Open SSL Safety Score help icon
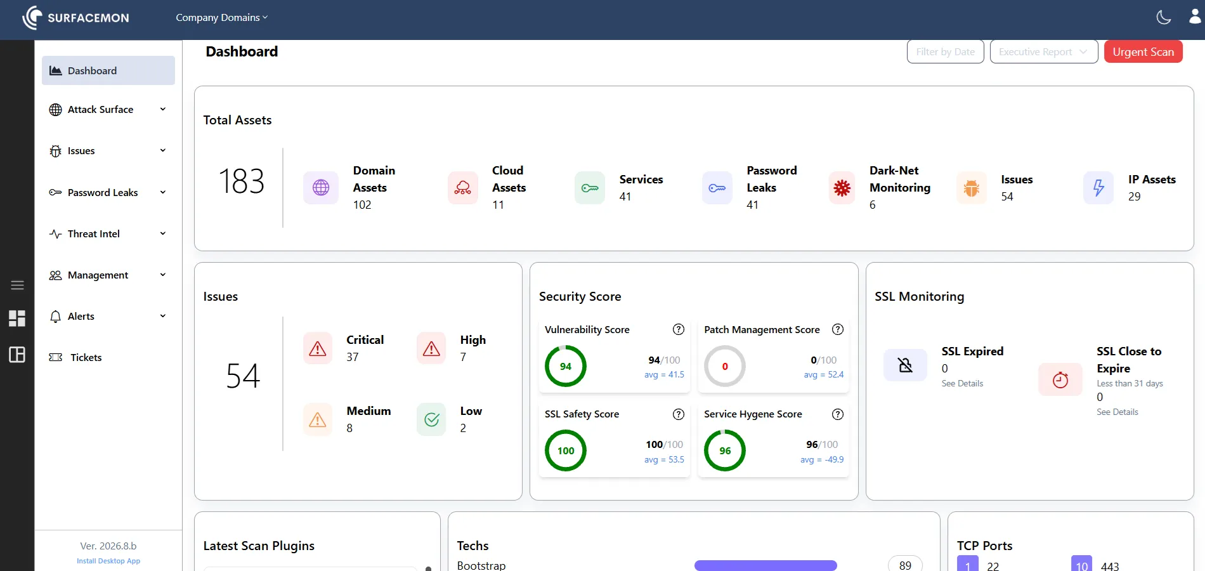The image size is (1205, 571). (679, 414)
